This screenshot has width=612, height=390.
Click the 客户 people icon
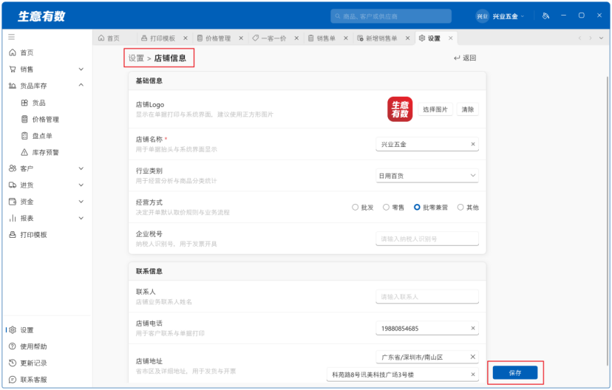(x=13, y=168)
